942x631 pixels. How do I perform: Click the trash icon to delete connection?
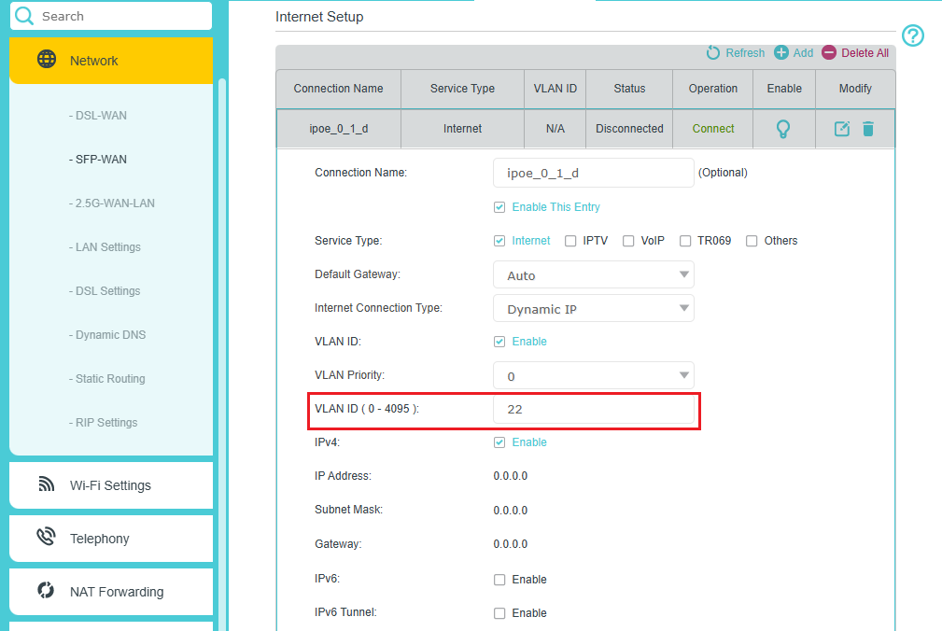(x=868, y=129)
